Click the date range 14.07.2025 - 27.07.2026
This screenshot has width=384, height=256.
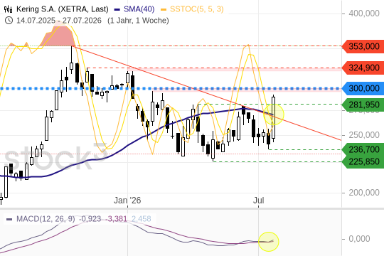click(x=59, y=21)
